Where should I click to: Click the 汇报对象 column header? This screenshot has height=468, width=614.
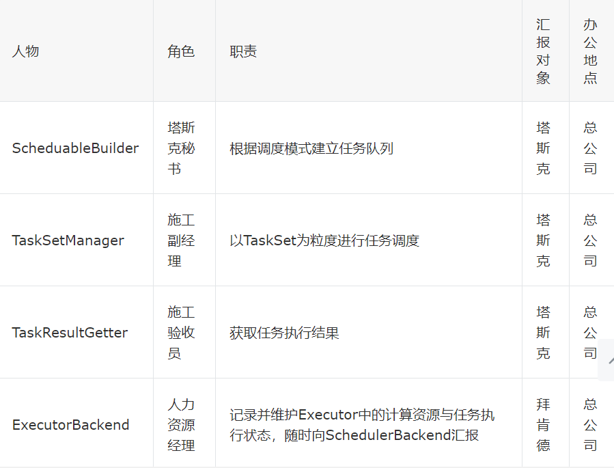543,51
